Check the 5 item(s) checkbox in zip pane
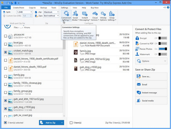The height and width of the screenshot is (129, 171). [71, 123]
